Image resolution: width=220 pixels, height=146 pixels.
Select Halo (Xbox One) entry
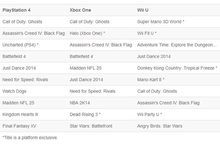(x=87, y=33)
